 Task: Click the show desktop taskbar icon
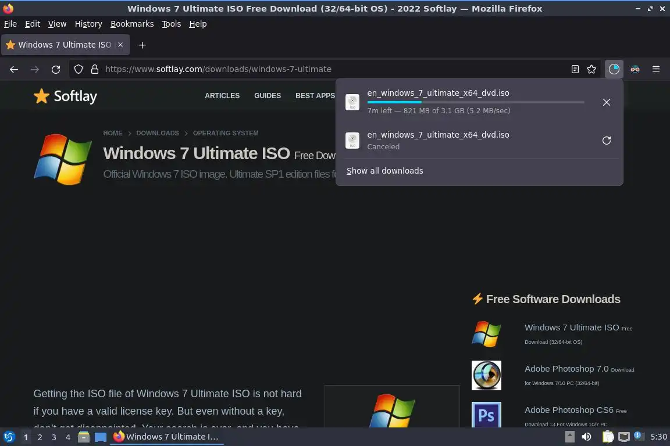[101, 437]
